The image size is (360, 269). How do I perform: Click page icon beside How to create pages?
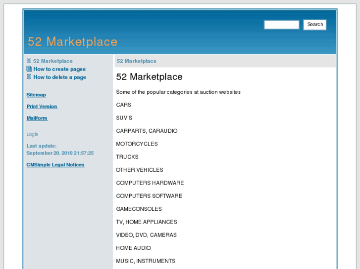[x=29, y=69]
